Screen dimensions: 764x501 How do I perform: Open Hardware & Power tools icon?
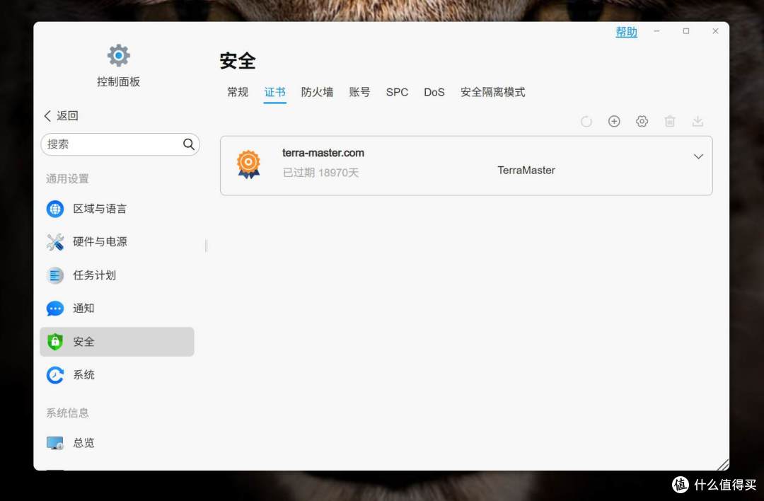(x=55, y=242)
